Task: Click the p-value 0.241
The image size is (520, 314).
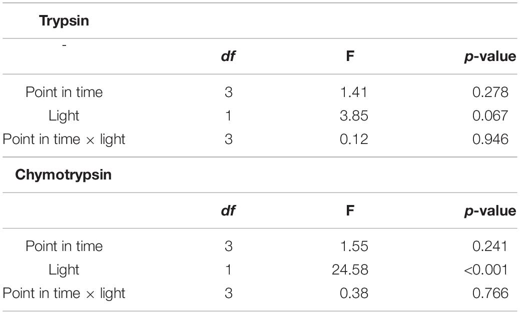Action: tap(490, 246)
